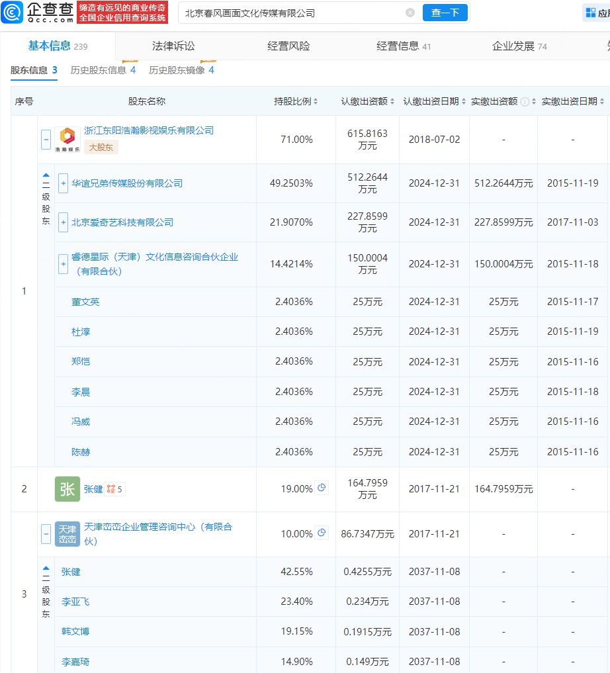
Task: Open equity chart icon beside 10.00%
Action: click(x=322, y=533)
